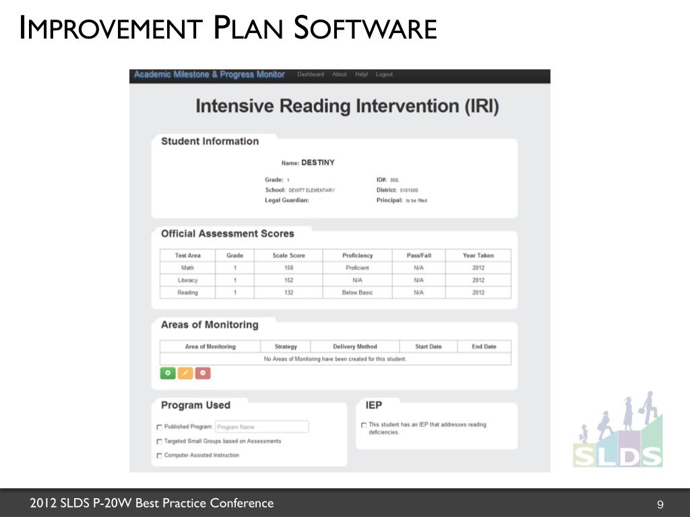Click scale score value 132

tap(288, 292)
